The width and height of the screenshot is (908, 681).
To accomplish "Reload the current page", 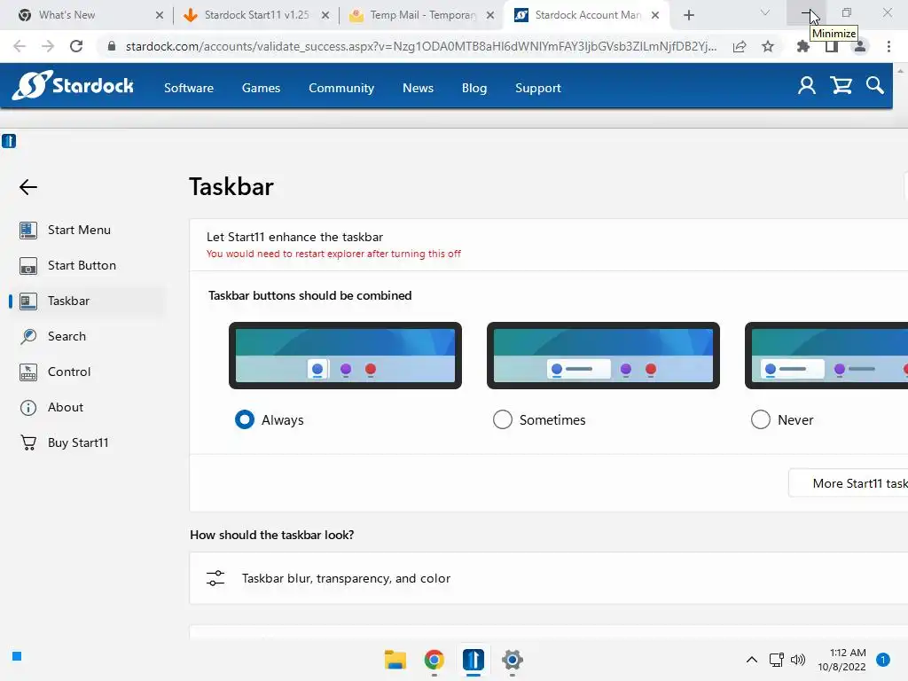I will (76, 46).
